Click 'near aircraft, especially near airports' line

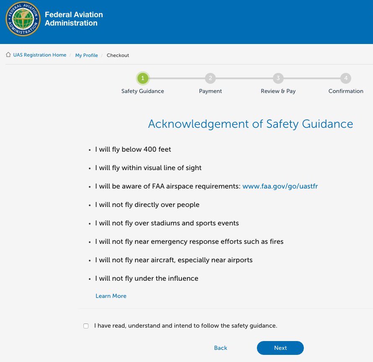[x=174, y=260]
